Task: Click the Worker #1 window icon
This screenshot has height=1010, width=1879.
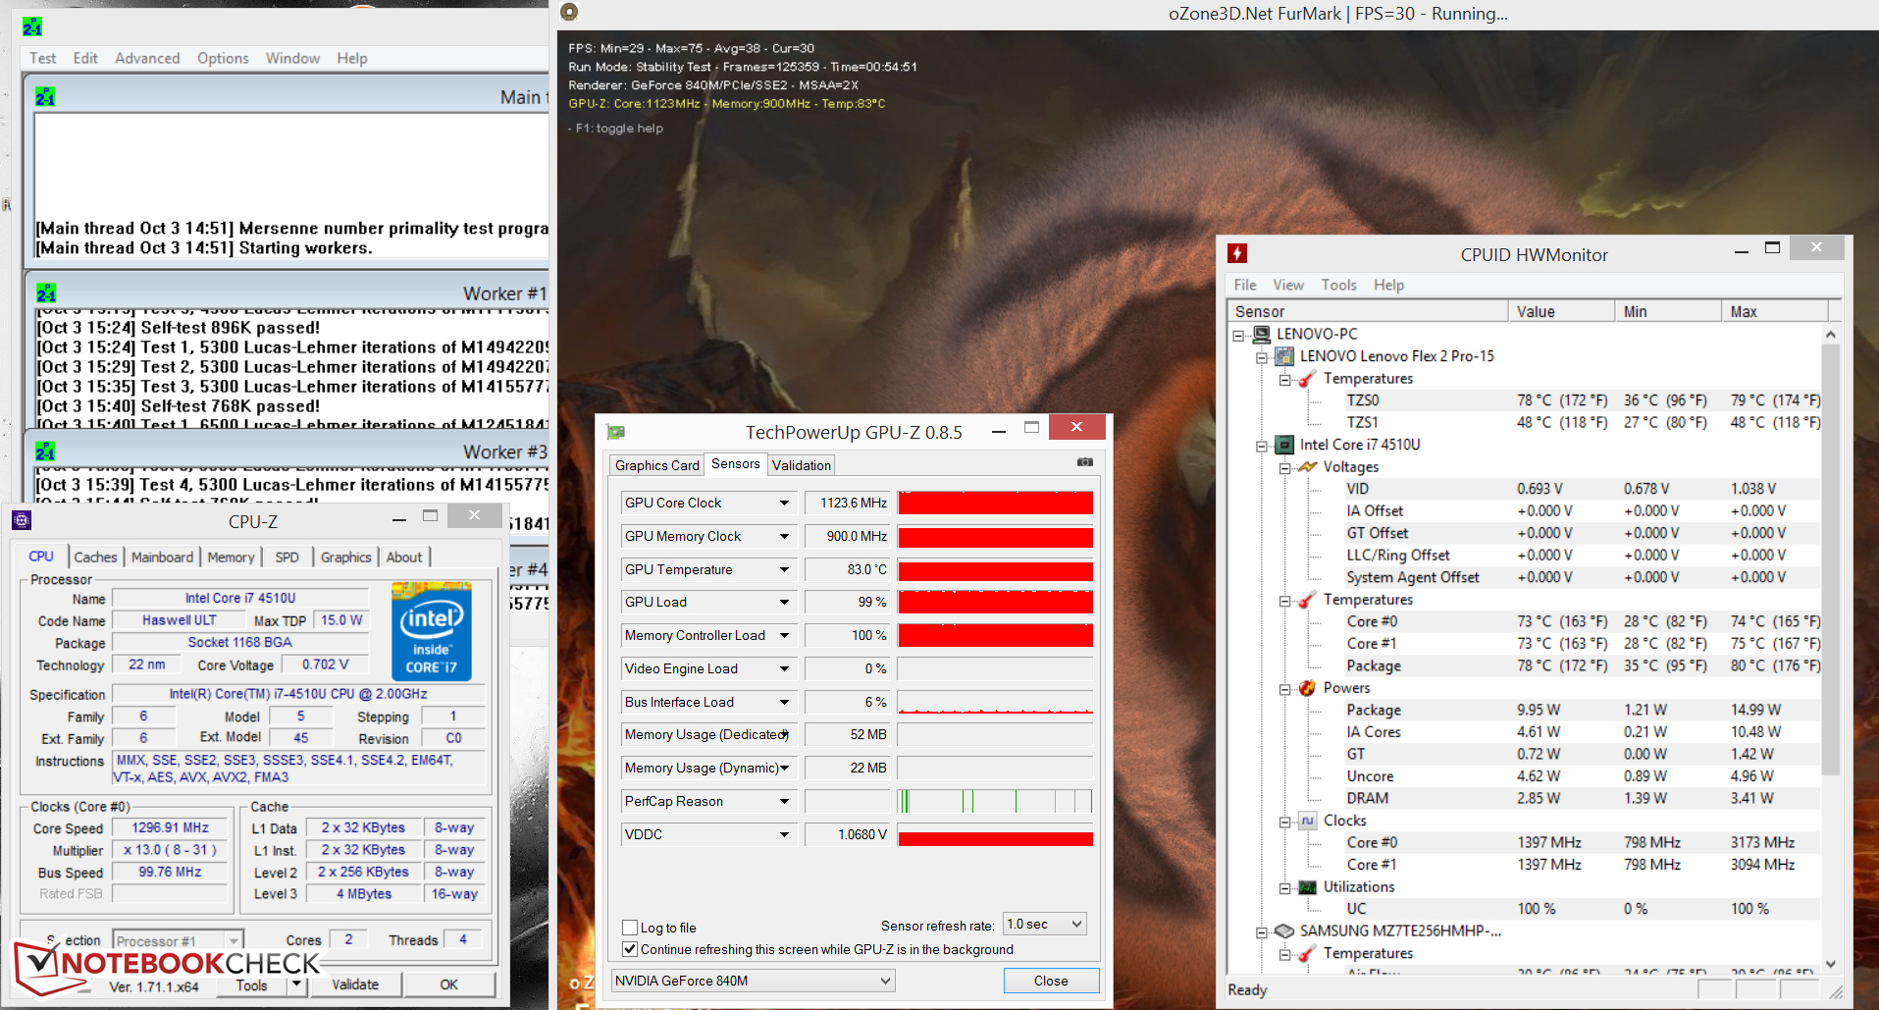Action: click(46, 292)
